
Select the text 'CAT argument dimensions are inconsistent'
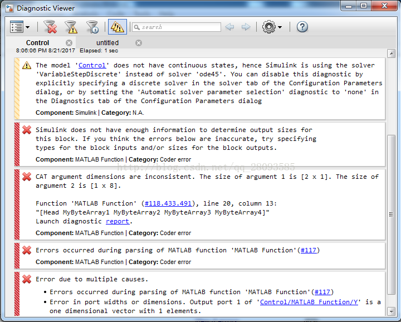click(x=114, y=177)
